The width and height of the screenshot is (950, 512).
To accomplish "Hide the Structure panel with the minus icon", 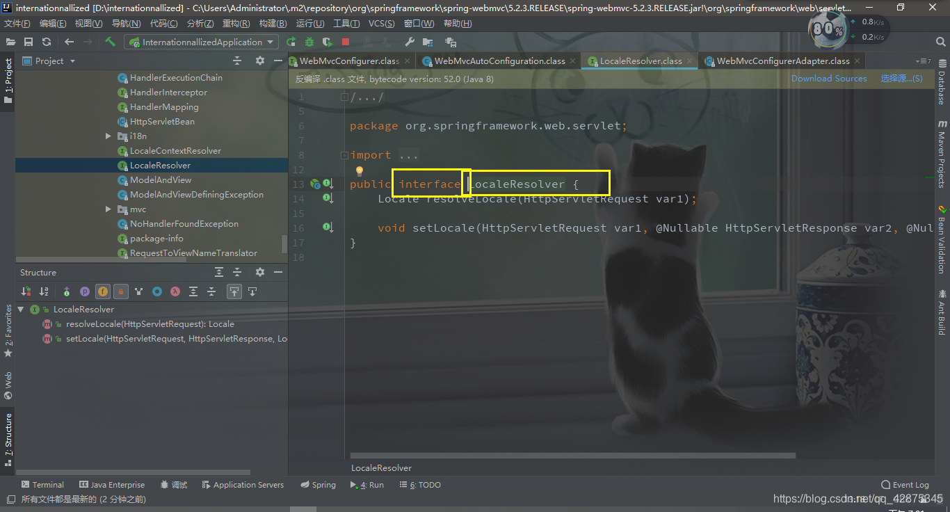I will click(x=278, y=272).
